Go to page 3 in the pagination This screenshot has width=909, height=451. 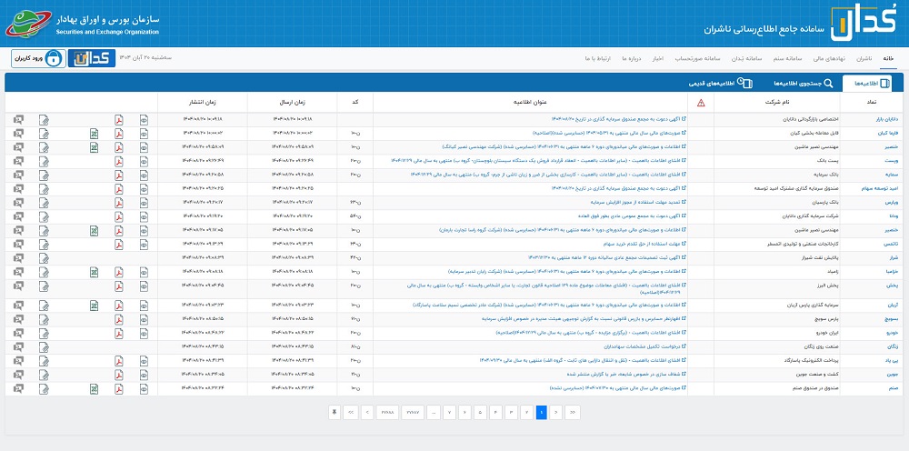(x=511, y=412)
